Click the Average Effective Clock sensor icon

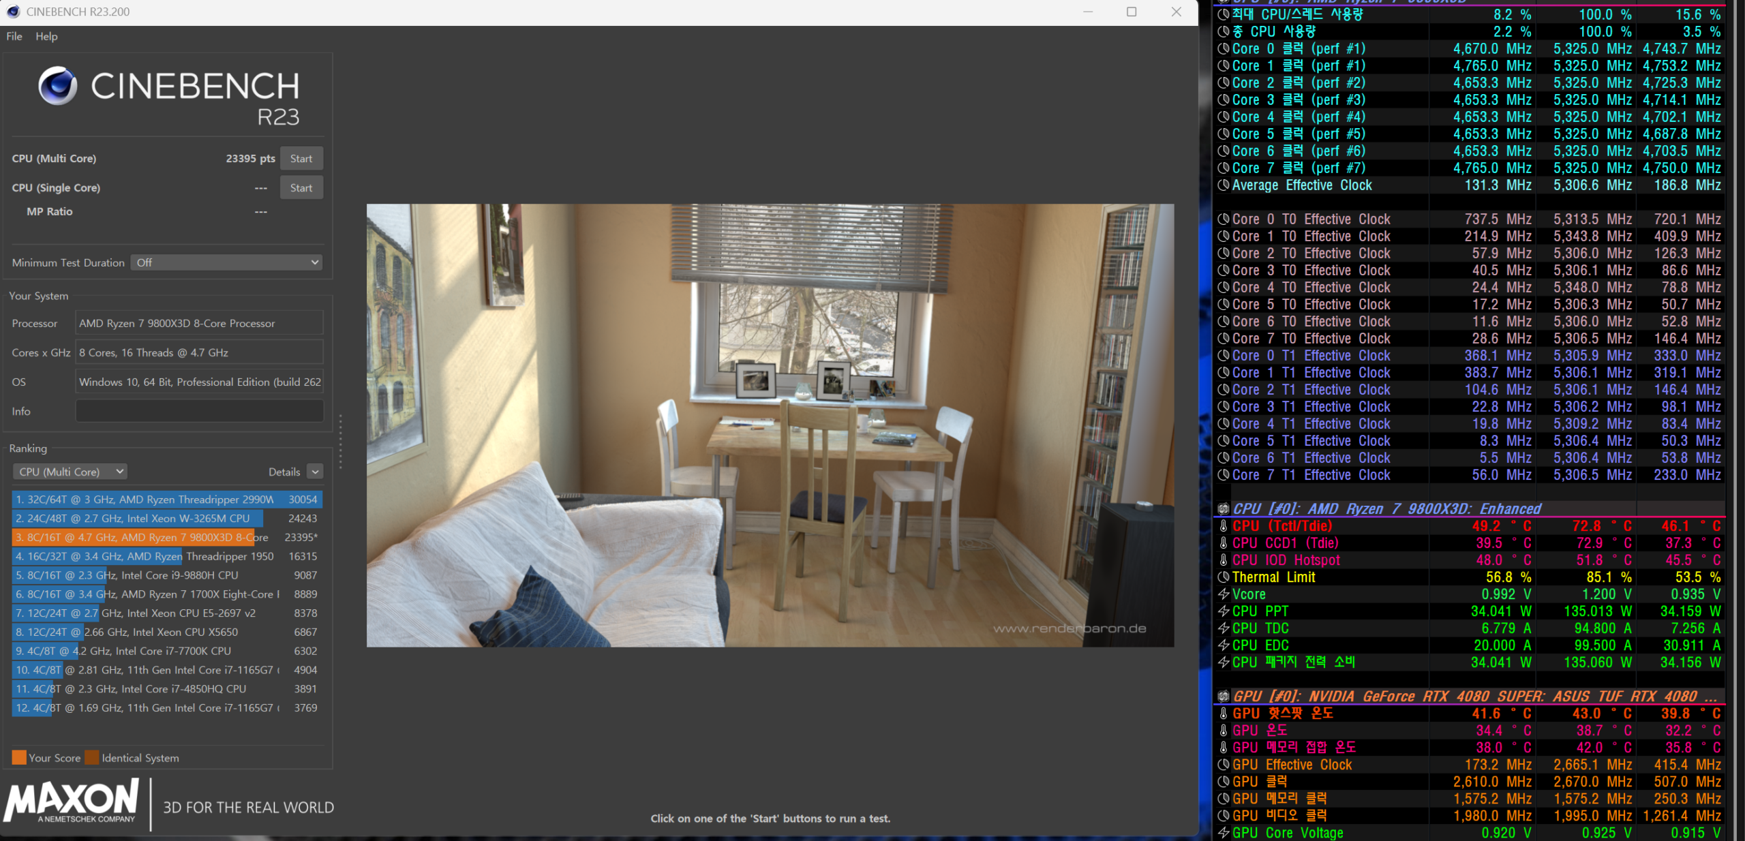click(x=1224, y=185)
